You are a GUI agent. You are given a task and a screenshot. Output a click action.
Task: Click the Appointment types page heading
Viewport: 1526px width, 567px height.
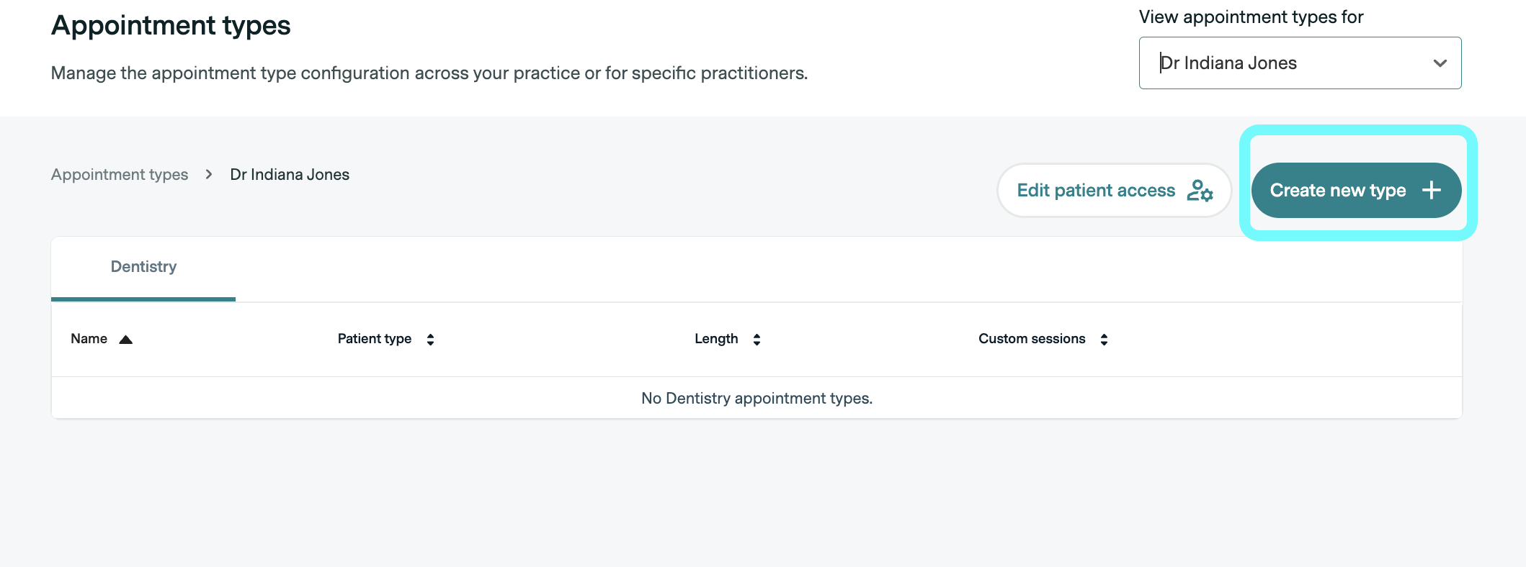171,26
